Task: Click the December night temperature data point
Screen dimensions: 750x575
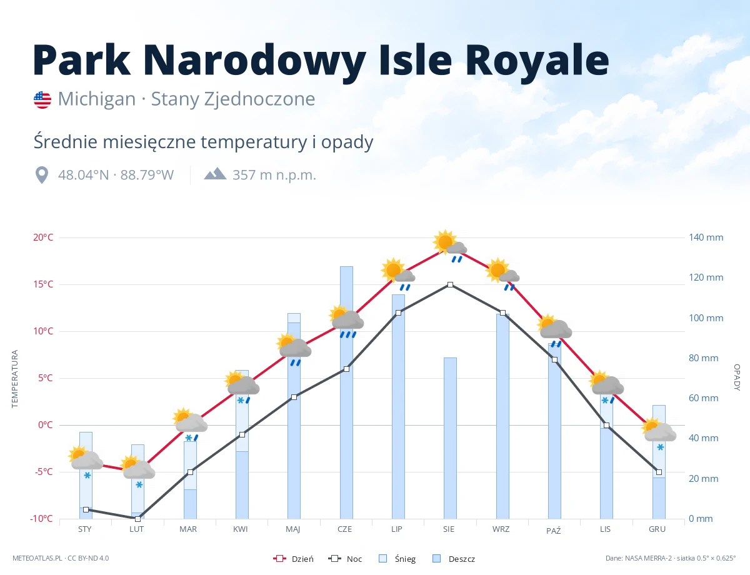Action: [659, 472]
